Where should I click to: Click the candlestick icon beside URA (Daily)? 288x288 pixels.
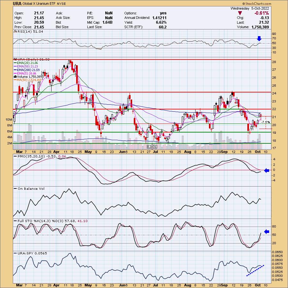[15, 59]
